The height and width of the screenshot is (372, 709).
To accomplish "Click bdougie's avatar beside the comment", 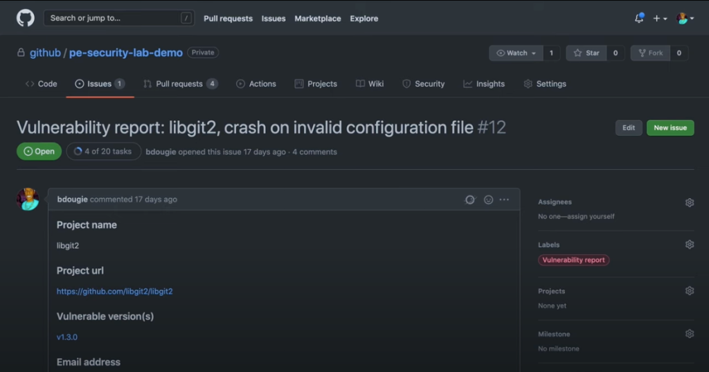I will 28,200.
